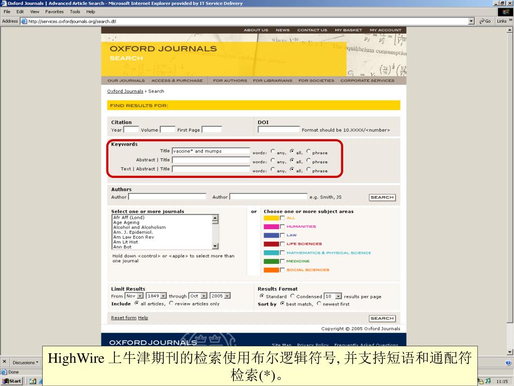Click the DOI input field
Viewport: 514px width, 386px height.
coord(279,130)
